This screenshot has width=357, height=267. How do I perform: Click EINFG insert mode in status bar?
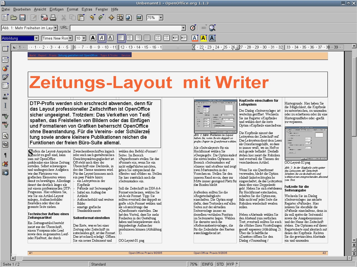(x=208, y=264)
